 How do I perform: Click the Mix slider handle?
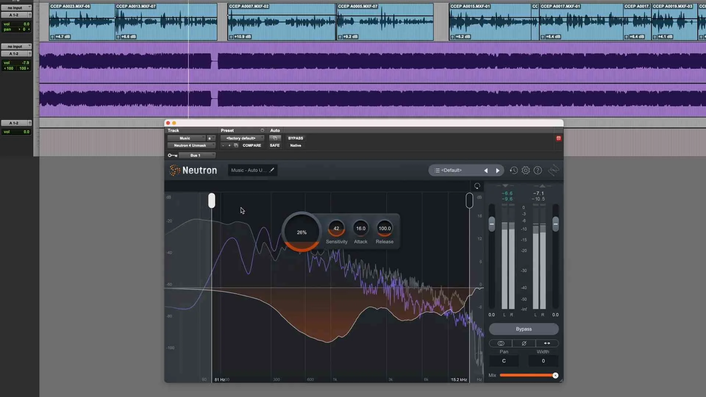coord(555,375)
